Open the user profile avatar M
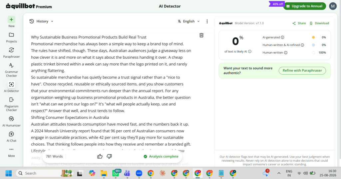341x179 pixels. pyautogui.click(x=333, y=6)
